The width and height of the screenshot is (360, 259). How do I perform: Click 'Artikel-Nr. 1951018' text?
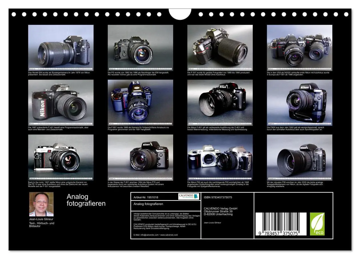click(x=146, y=197)
